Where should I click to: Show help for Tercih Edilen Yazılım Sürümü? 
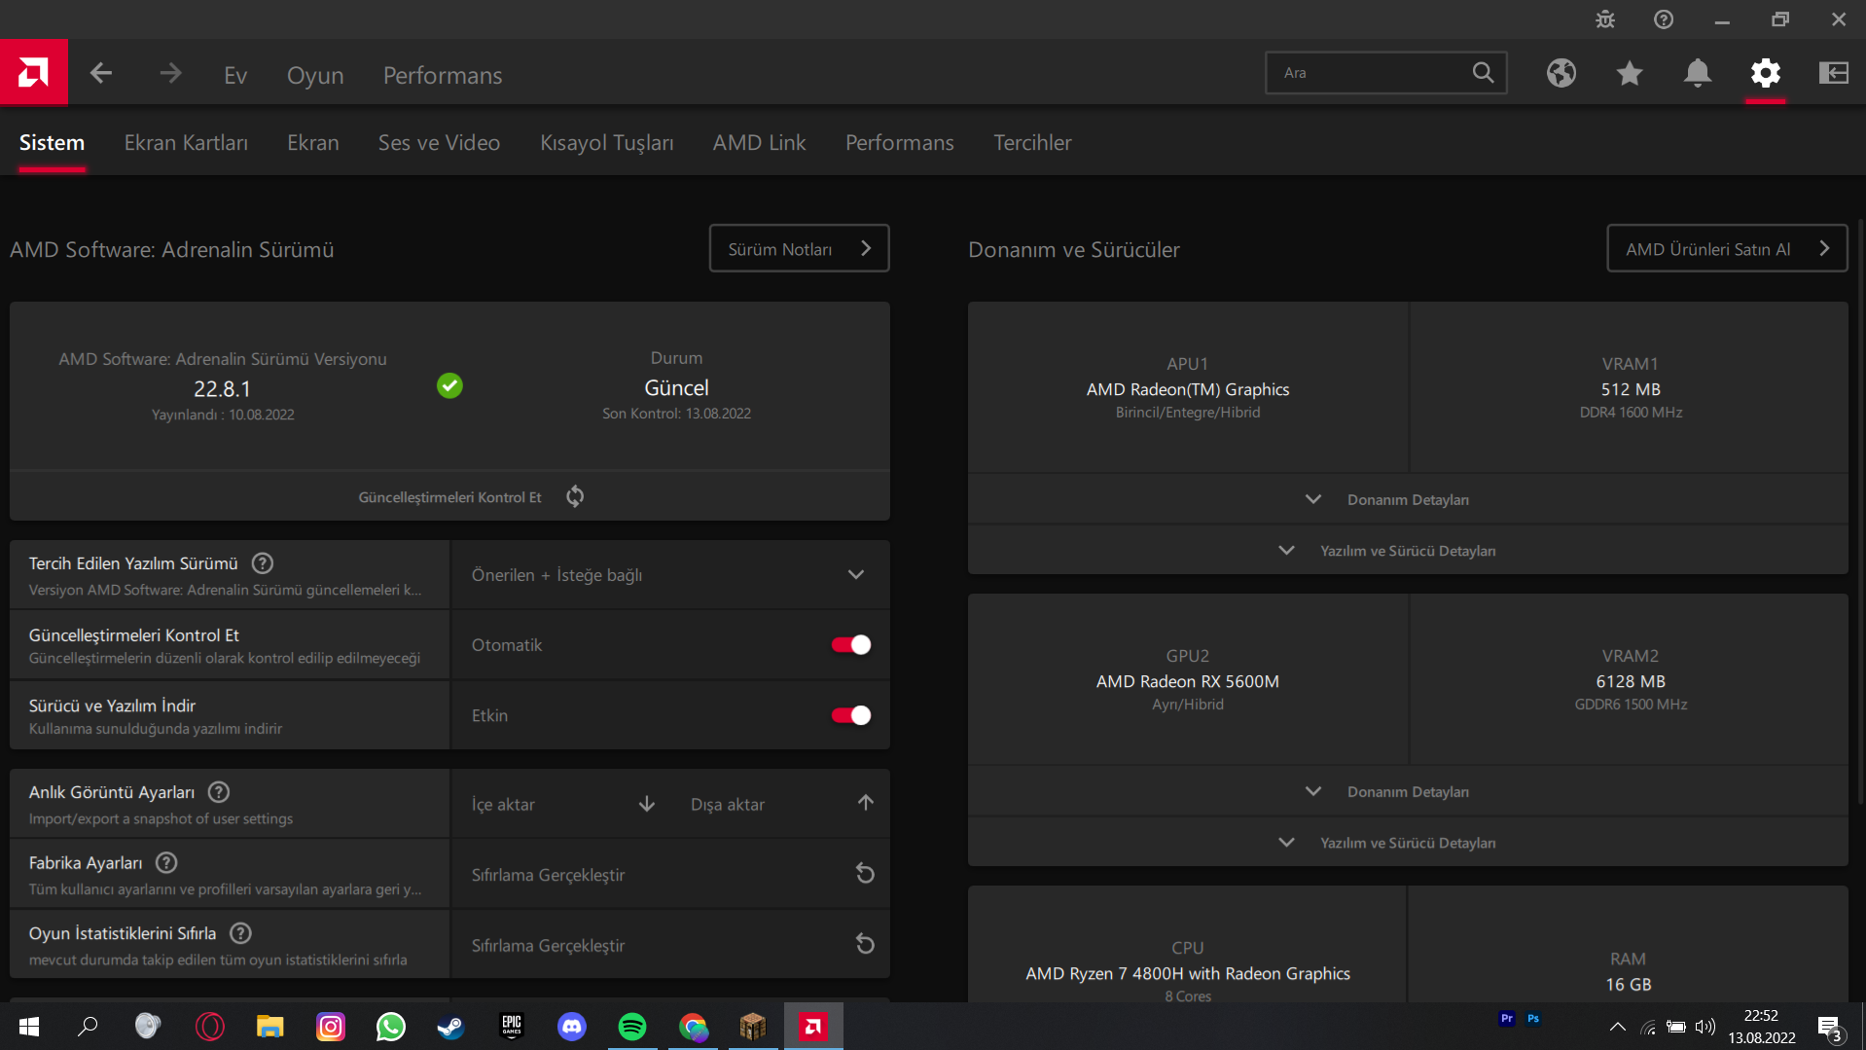point(263,563)
